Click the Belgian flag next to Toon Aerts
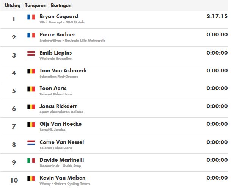231x189 pixels. pos(31,89)
